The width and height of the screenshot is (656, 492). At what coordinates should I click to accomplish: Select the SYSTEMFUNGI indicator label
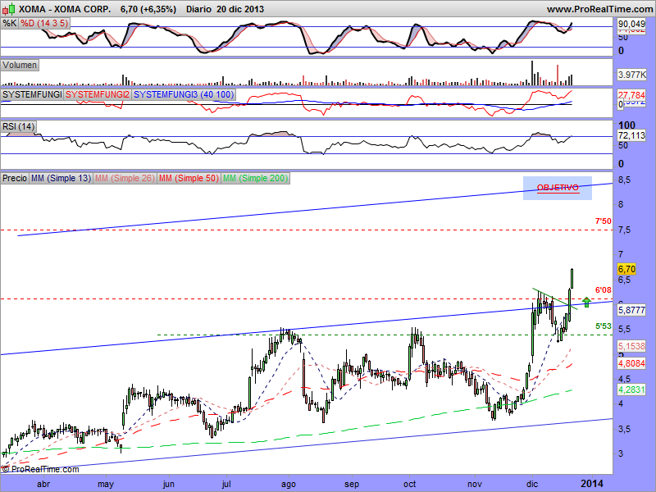point(32,94)
